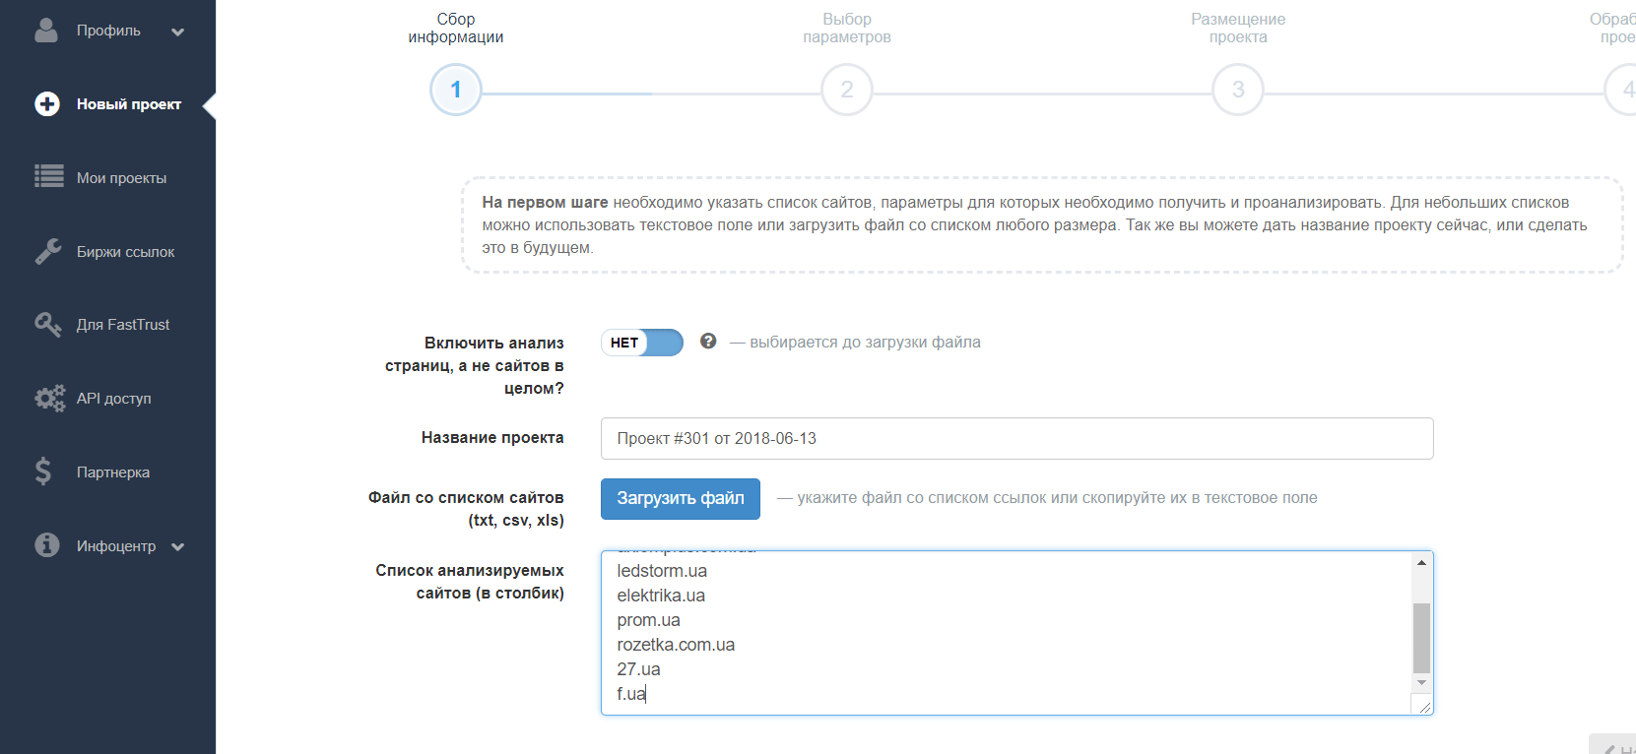
Task: Go to step 3 Размещение проекта
Action: coord(1238,90)
